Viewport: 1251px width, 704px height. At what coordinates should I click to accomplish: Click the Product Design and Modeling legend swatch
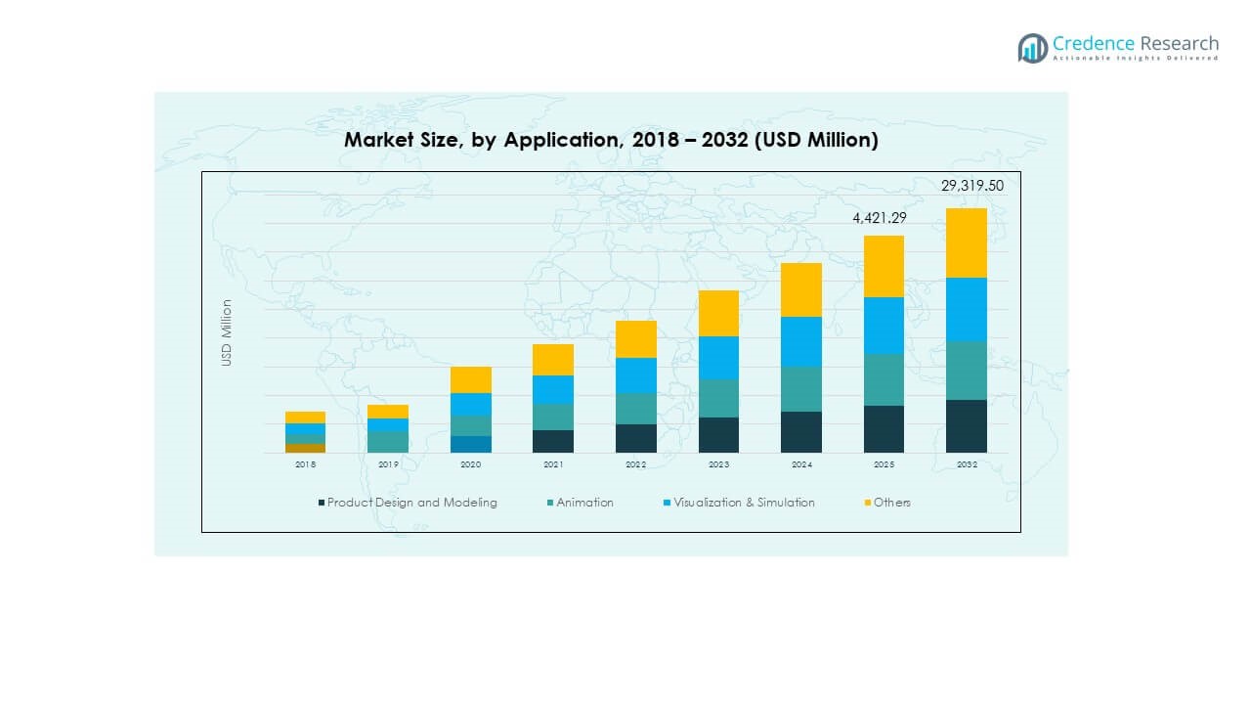[x=321, y=503]
